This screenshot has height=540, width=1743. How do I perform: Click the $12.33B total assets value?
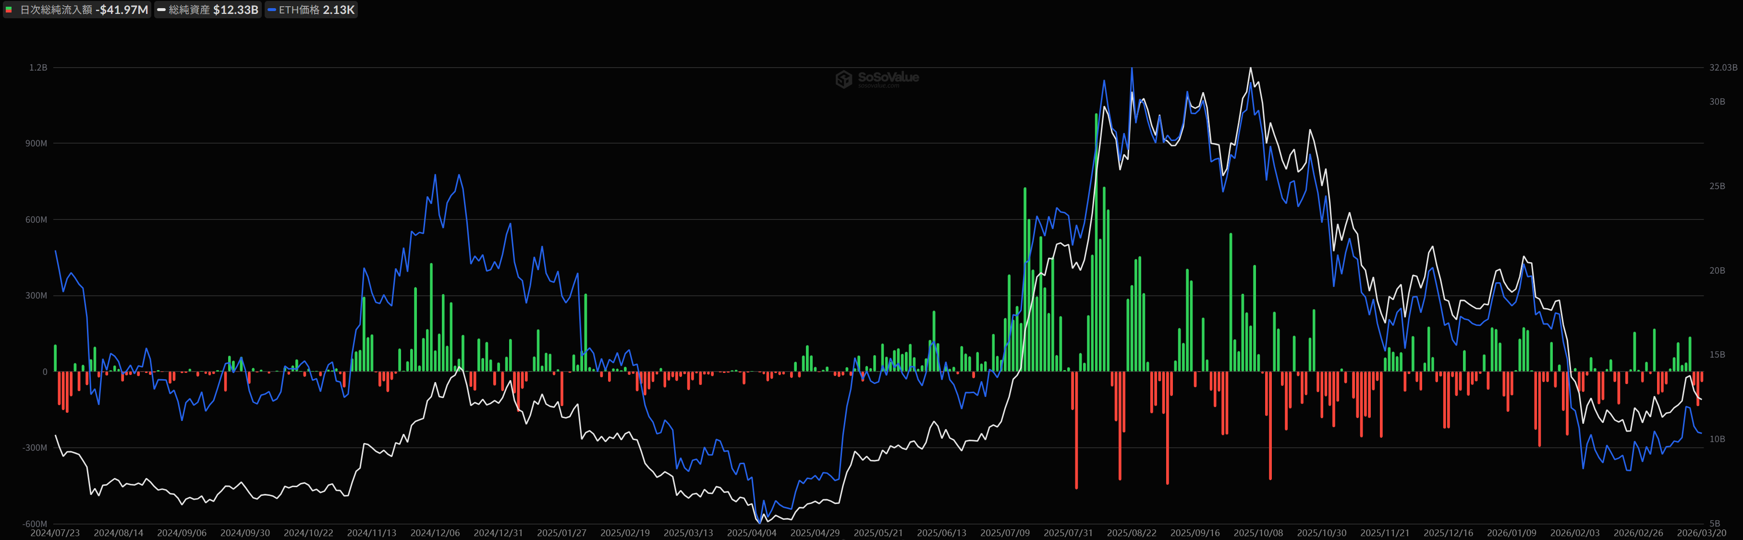coord(235,10)
